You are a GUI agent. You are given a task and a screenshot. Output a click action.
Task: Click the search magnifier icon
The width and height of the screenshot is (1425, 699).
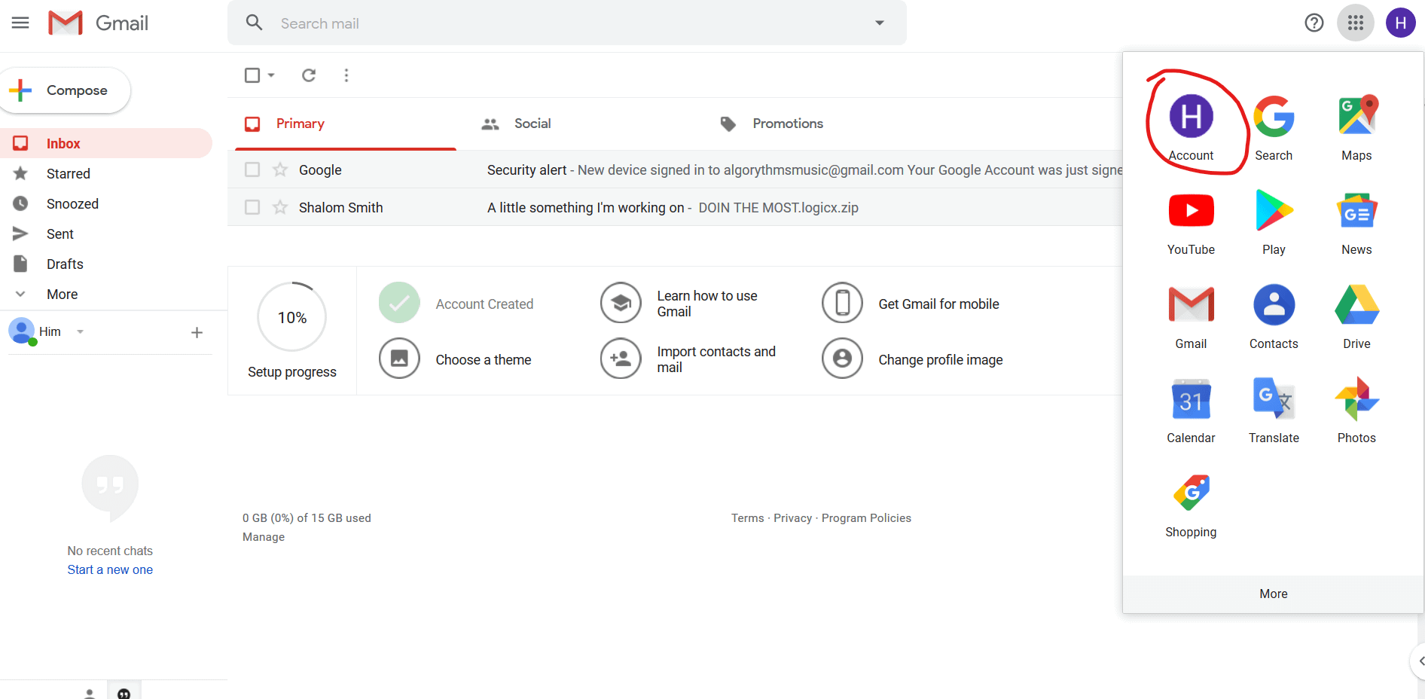tap(255, 23)
